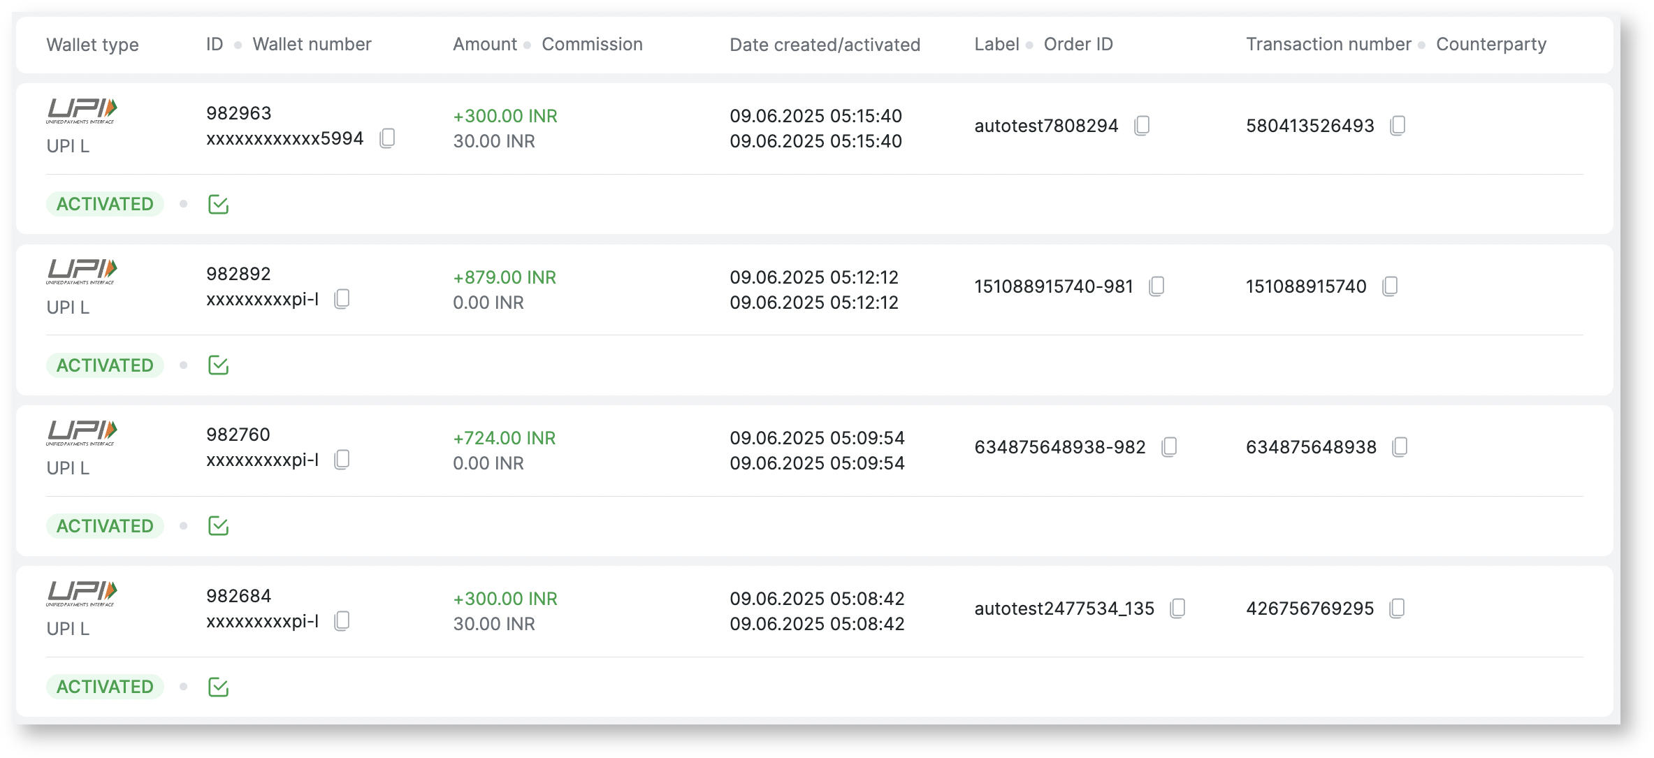Copy transaction number 426756769295

point(1397,608)
